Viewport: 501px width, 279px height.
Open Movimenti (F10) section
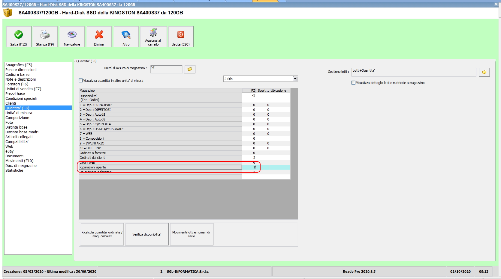click(x=19, y=161)
